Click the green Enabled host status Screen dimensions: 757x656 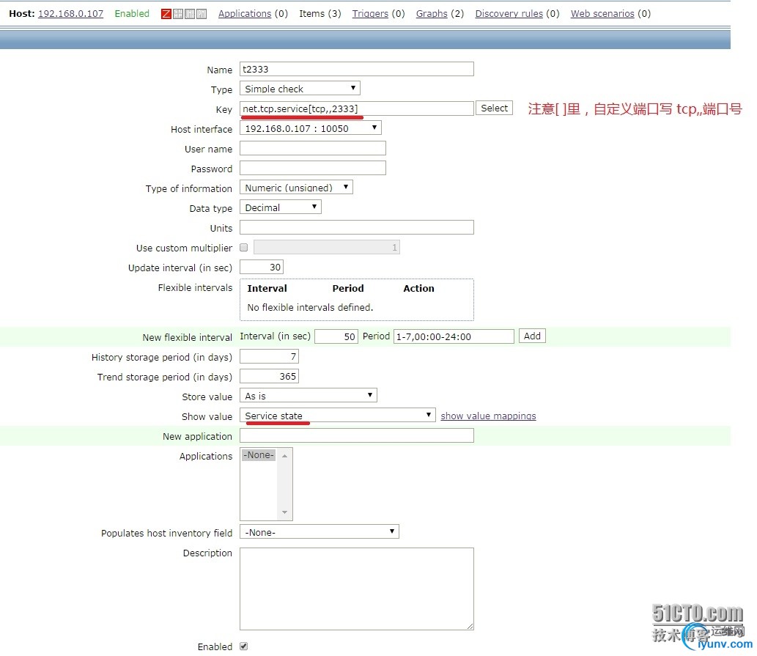tap(132, 13)
